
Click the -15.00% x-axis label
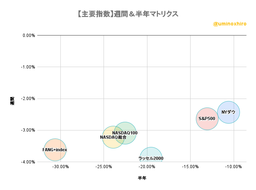(190, 167)
